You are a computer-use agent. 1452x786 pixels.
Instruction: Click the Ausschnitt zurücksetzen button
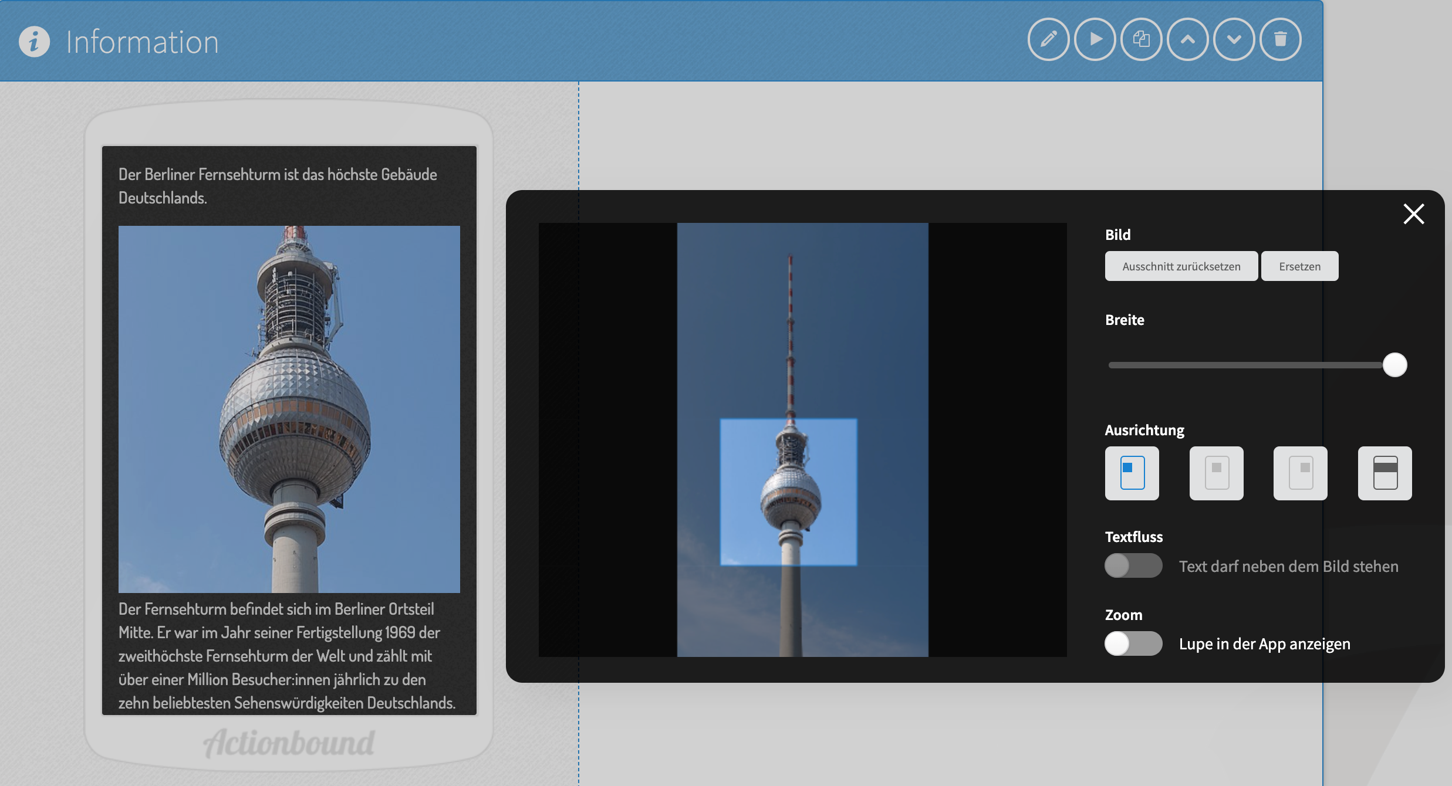1181,266
